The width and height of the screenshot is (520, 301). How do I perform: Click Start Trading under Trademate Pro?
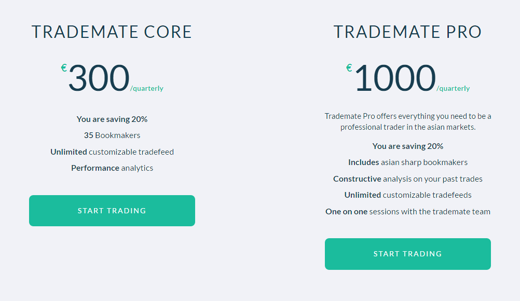pos(408,254)
